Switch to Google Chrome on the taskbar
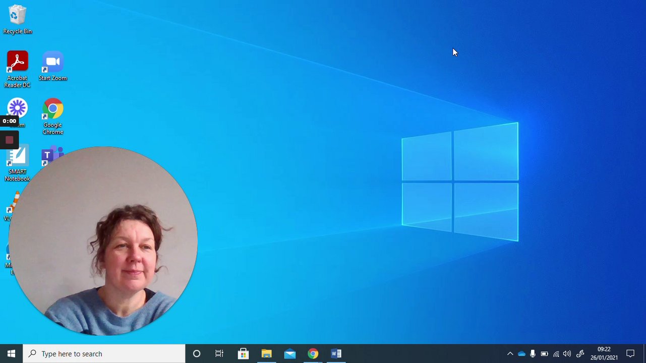Viewport: 646px width, 363px height. (313, 353)
